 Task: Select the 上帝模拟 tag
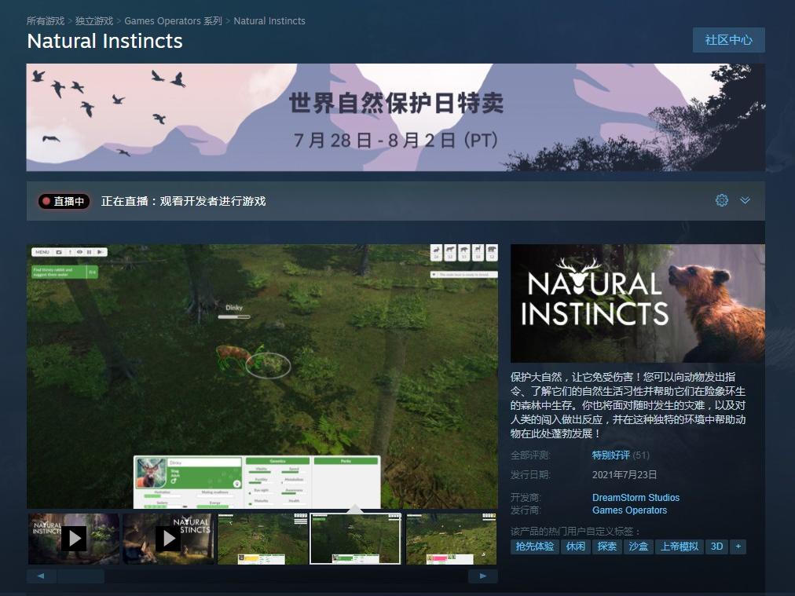(680, 547)
